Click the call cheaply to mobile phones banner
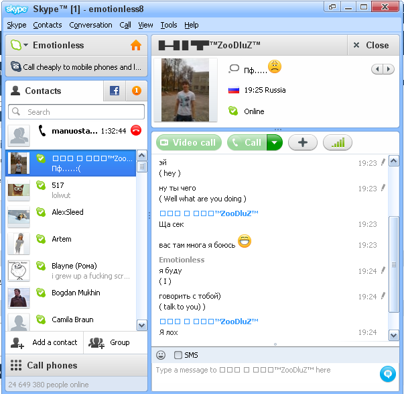 tap(76, 67)
